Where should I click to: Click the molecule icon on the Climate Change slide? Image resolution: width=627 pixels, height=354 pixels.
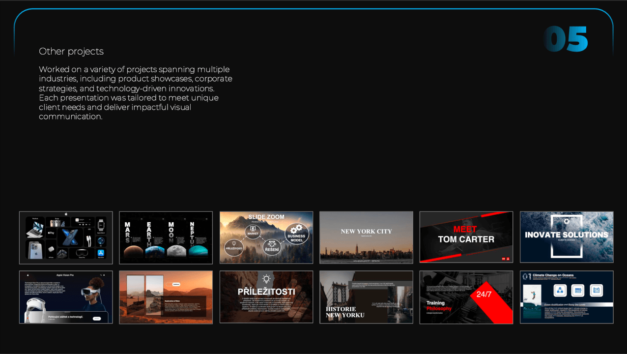click(x=560, y=290)
